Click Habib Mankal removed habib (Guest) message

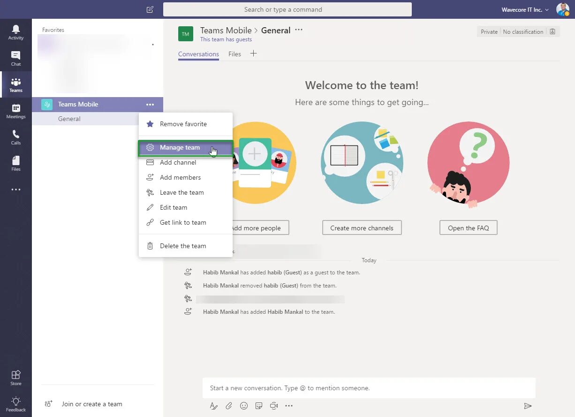(x=270, y=285)
